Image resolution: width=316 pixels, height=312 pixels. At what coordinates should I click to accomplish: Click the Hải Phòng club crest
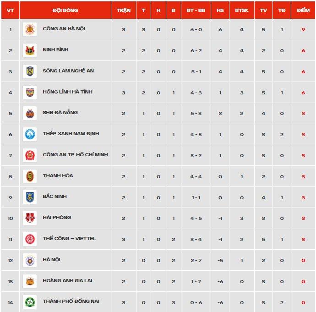(x=30, y=218)
